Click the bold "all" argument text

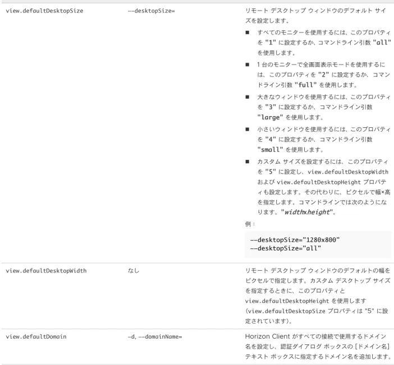click(382, 43)
